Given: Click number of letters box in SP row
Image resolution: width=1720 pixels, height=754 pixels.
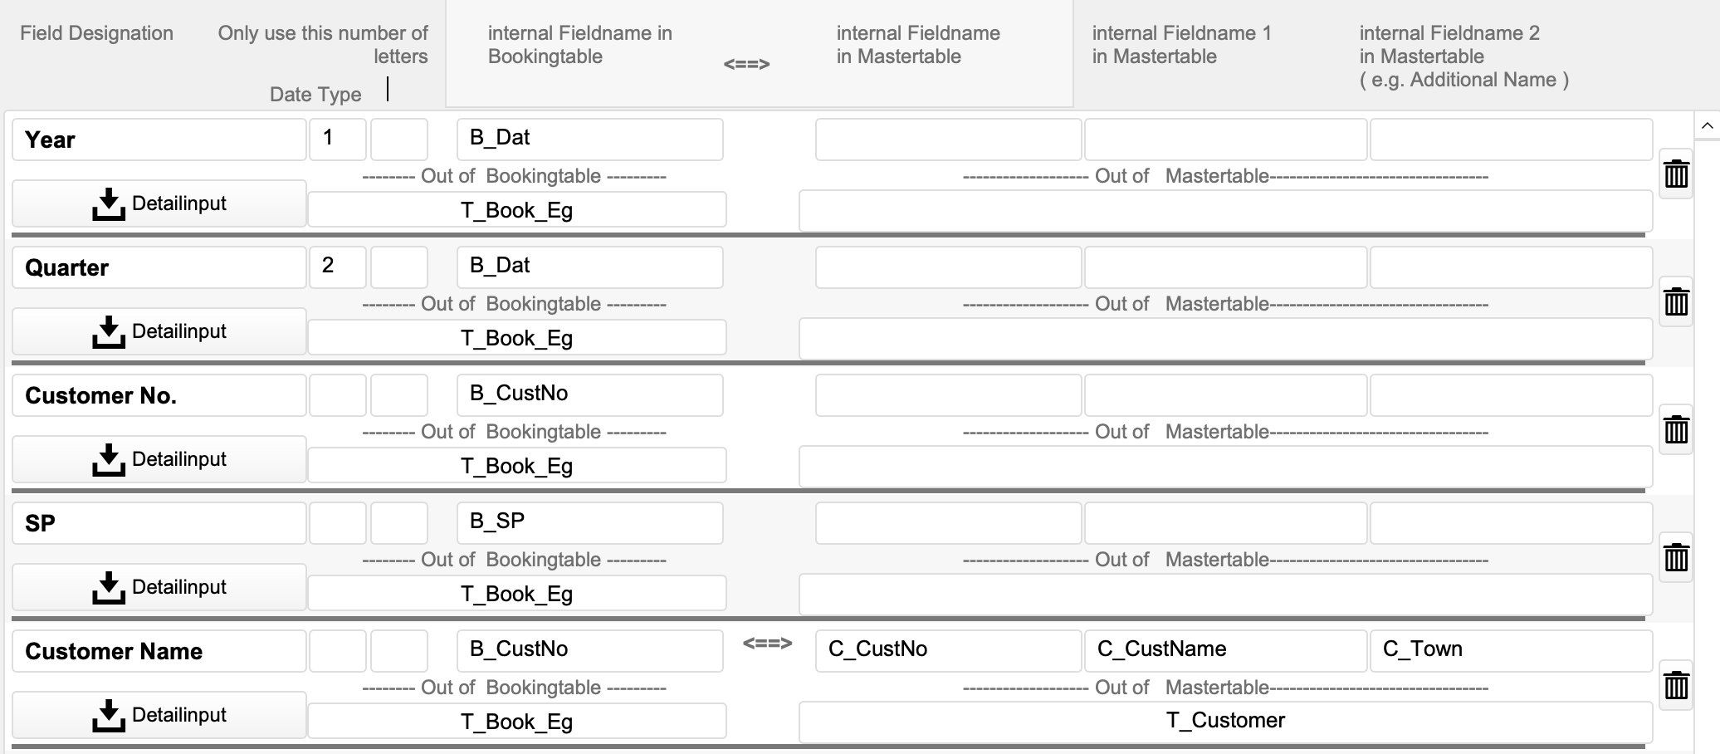Looking at the screenshot, I should click(x=399, y=523).
